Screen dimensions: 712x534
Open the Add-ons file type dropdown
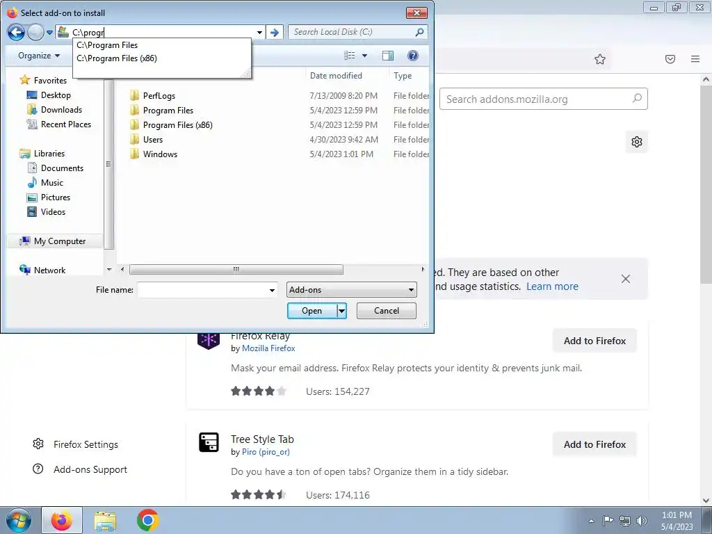point(351,290)
